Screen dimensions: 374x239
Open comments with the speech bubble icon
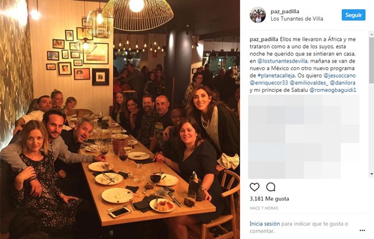[x=271, y=187]
